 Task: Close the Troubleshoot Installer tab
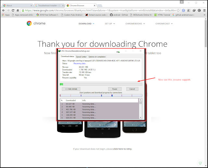tap(63, 6)
